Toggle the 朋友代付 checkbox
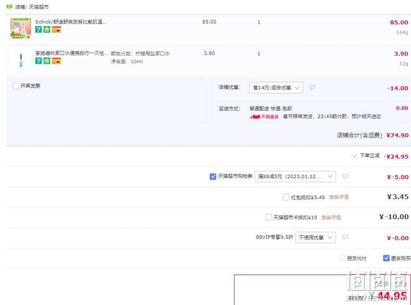This screenshot has width=411, height=305. (342, 258)
